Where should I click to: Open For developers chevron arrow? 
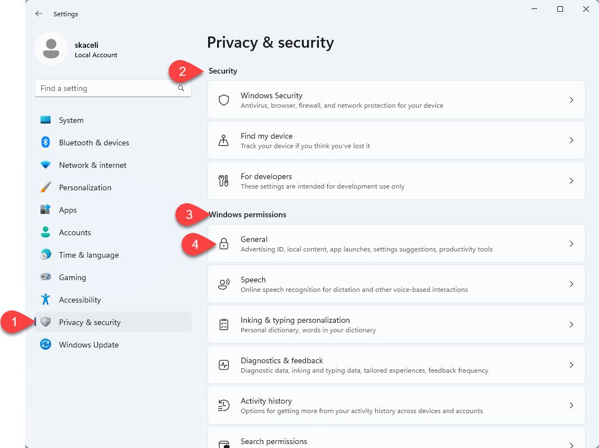click(571, 181)
